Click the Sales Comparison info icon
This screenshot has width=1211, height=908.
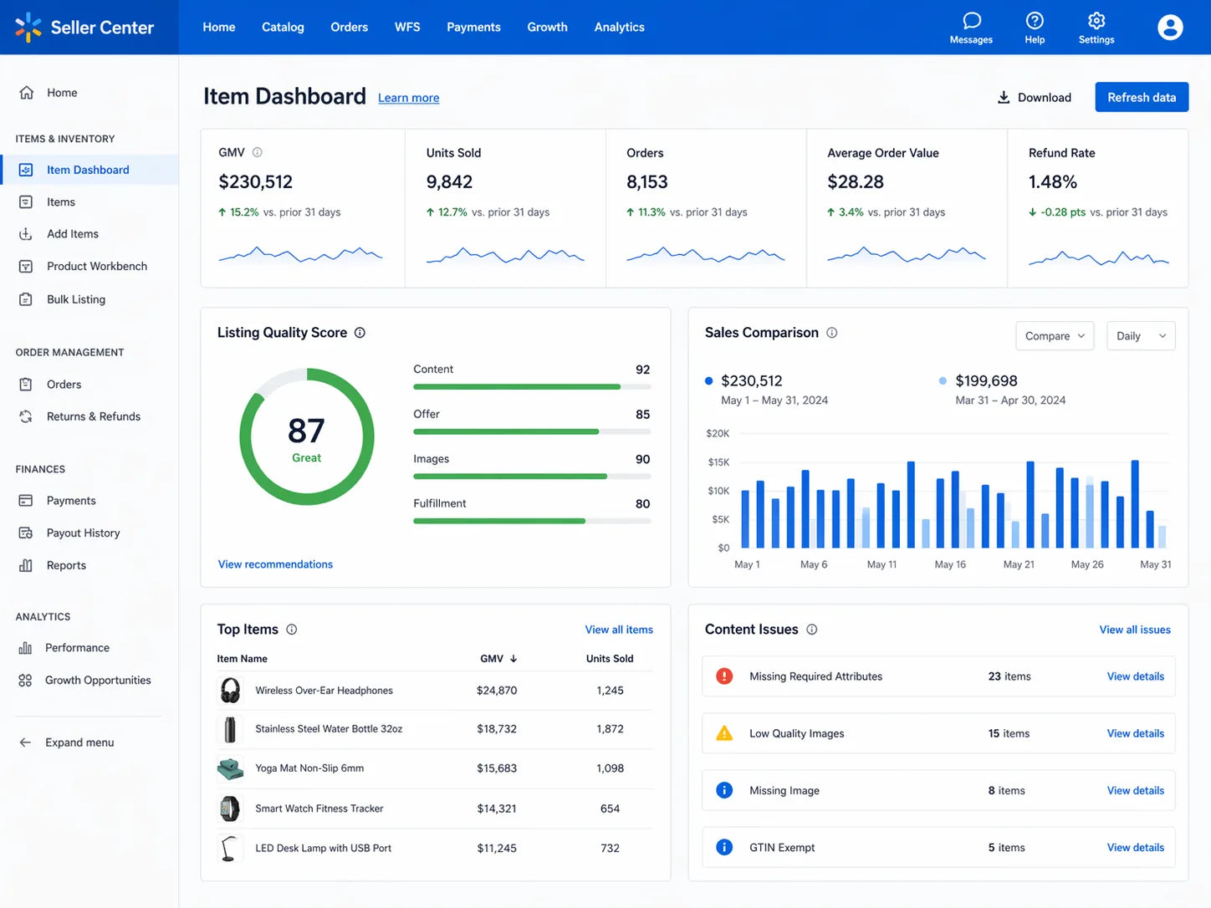(832, 333)
